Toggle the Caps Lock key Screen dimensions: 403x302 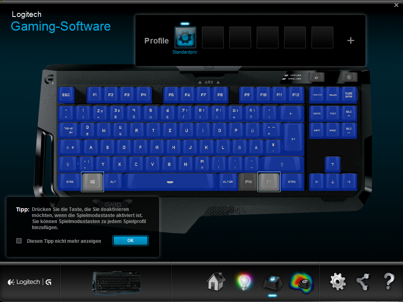point(70,147)
